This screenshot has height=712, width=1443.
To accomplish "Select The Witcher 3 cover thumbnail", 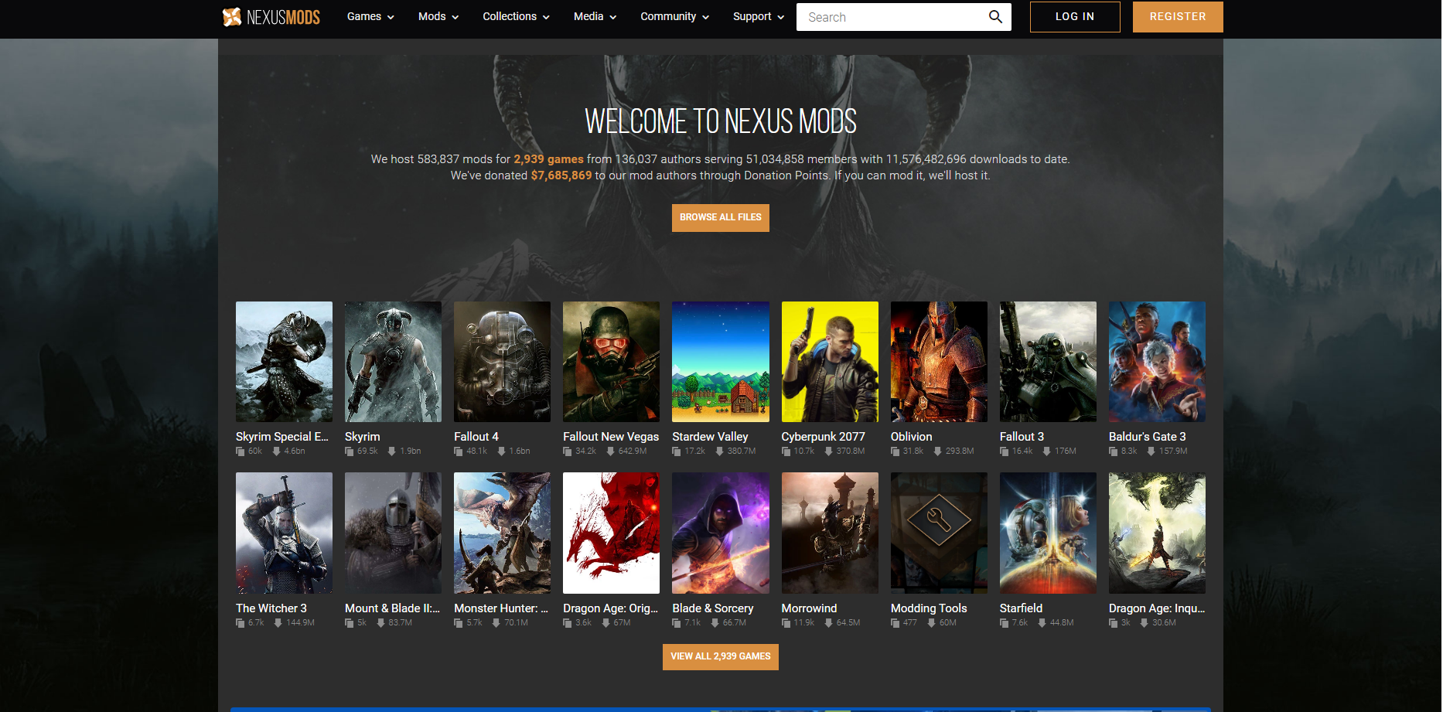I will click(284, 533).
